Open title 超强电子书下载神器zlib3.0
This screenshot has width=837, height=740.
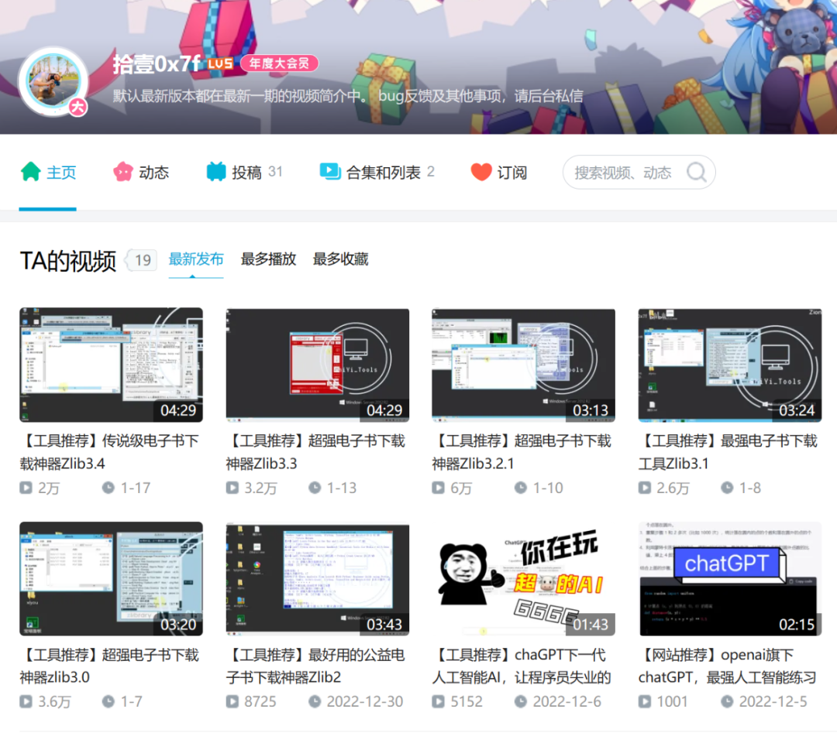109,666
